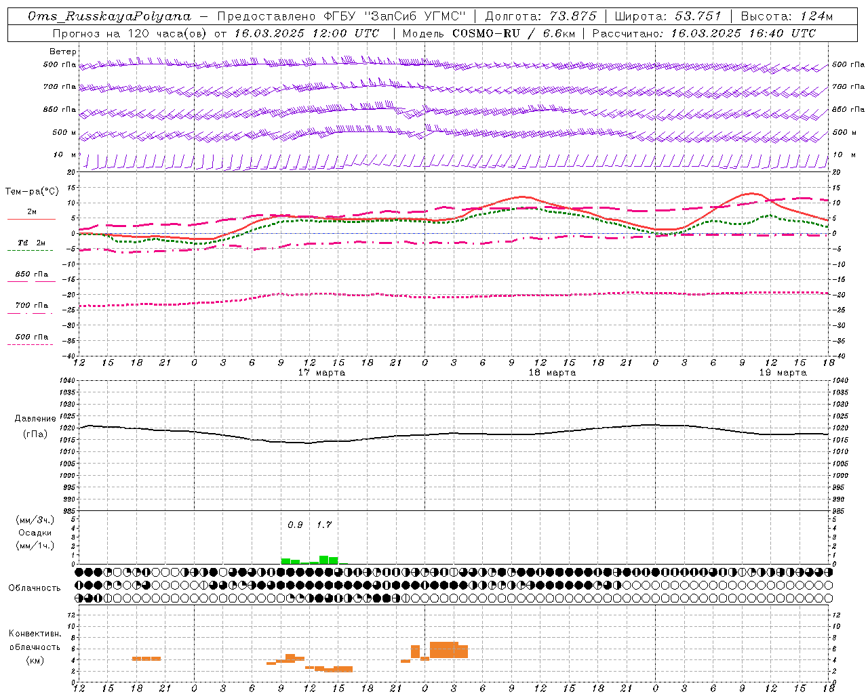The width and height of the screenshot is (868, 694).
Task: Click the 19 марта date label
Action: click(783, 372)
